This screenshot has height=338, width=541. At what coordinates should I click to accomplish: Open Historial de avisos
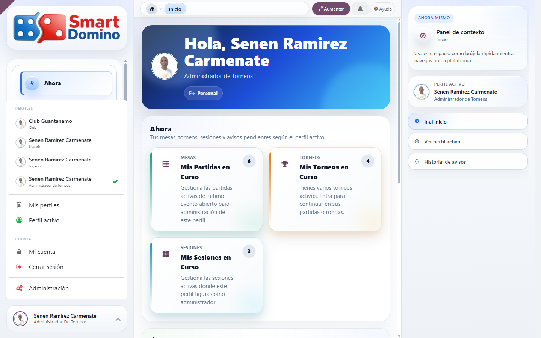(468, 161)
